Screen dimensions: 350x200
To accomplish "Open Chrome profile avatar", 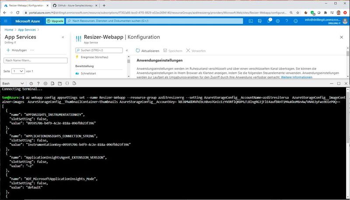I will [338, 13].
